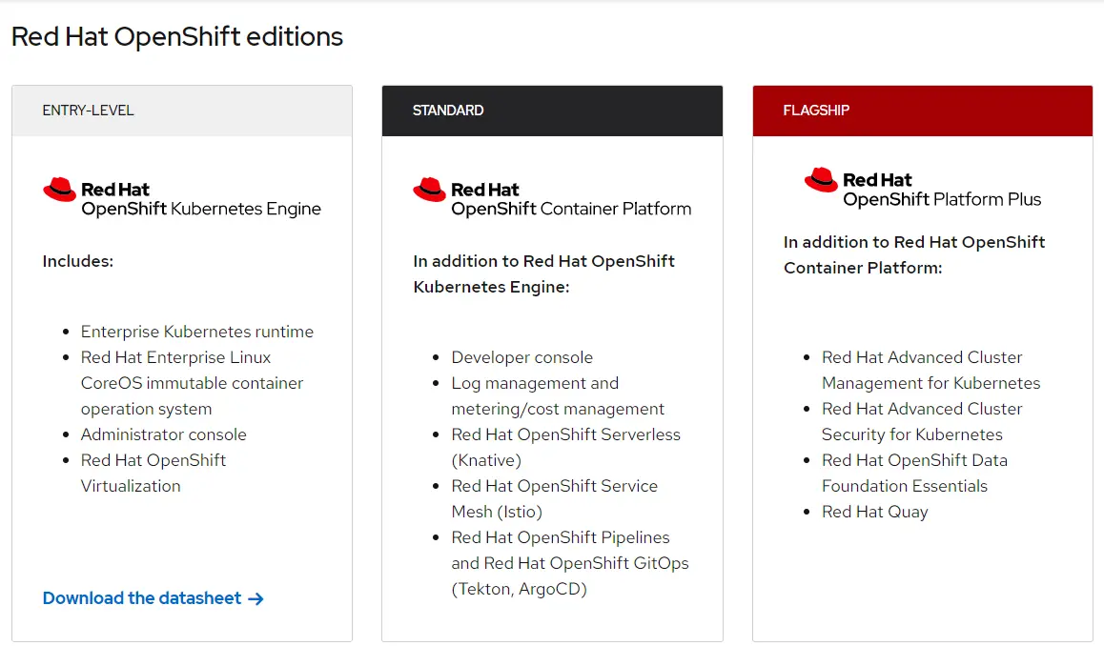The height and width of the screenshot is (646, 1104).
Task: Click the Download the datasheet link
Action: (153, 598)
